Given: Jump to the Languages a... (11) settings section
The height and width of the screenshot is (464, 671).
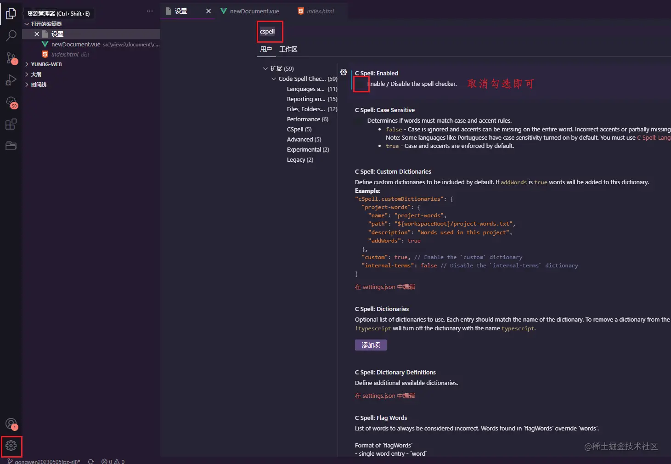Looking at the screenshot, I should 312,89.
